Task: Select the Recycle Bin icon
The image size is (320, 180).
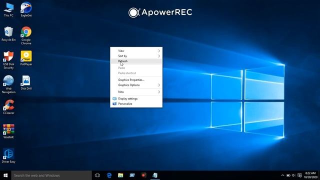Action: click(x=8, y=34)
